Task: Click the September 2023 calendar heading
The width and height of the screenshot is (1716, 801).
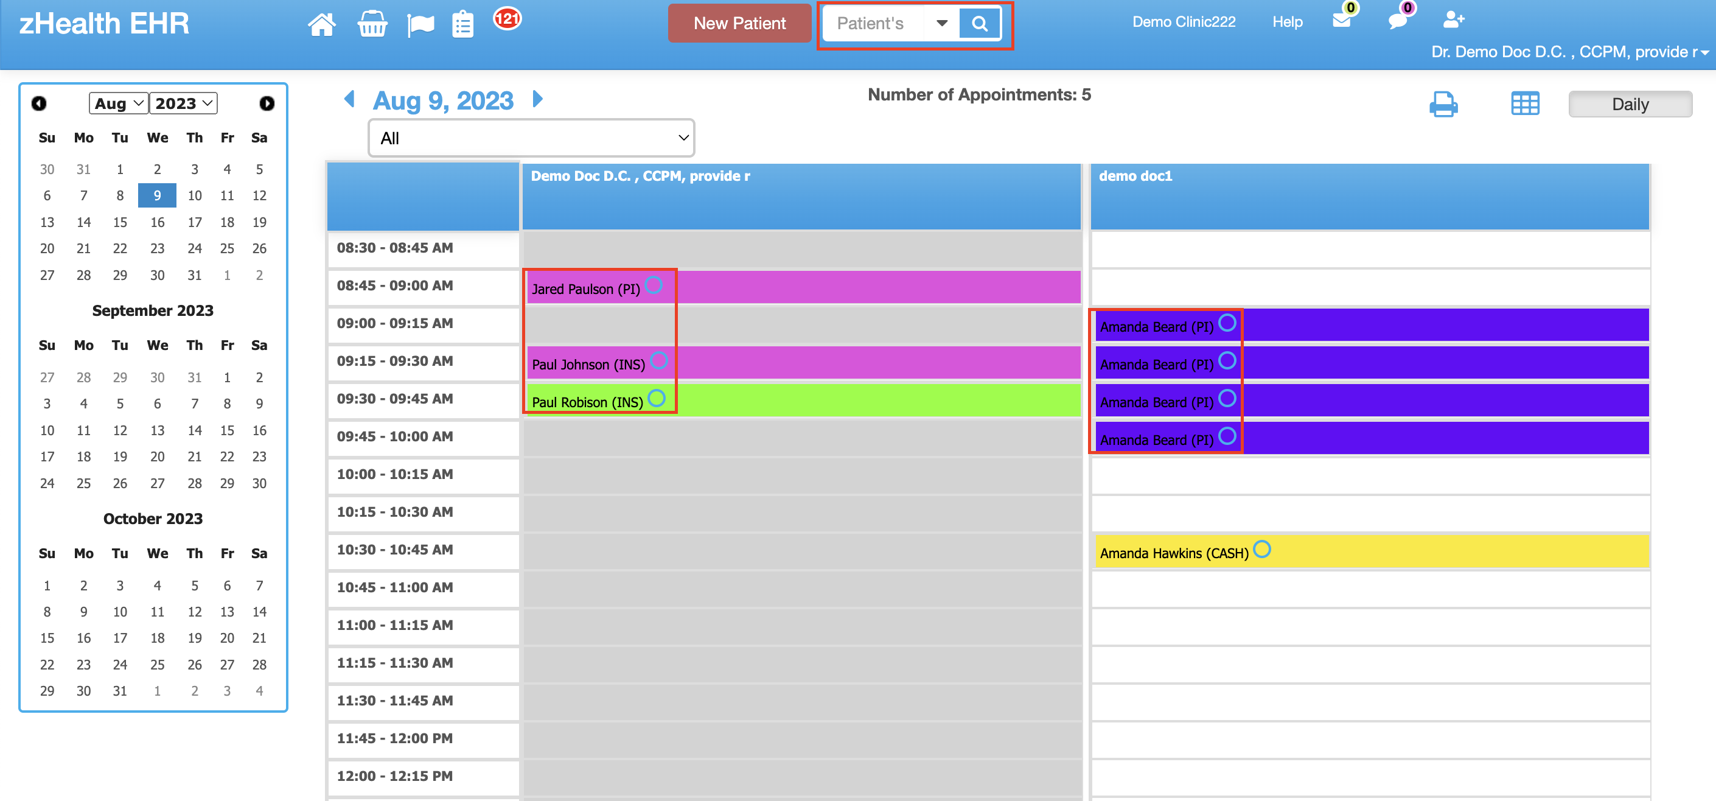Action: pyautogui.click(x=153, y=310)
